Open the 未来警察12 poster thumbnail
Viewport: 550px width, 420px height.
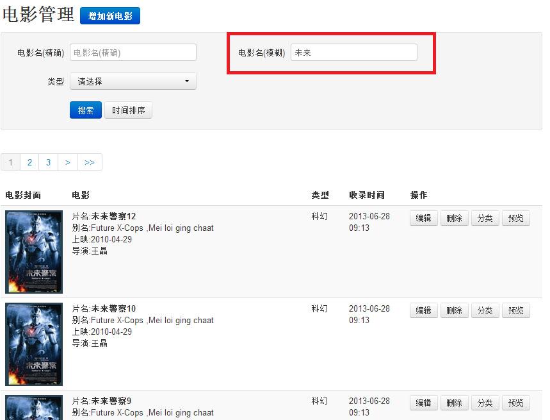34,251
